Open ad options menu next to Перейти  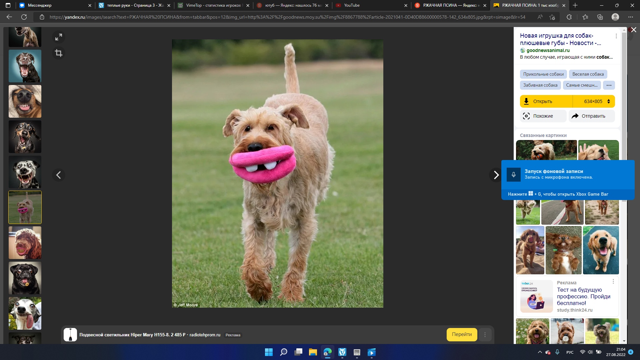(485, 335)
